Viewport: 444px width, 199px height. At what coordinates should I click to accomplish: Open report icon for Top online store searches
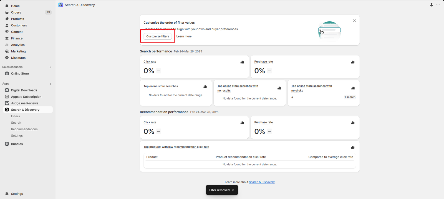coord(205,87)
